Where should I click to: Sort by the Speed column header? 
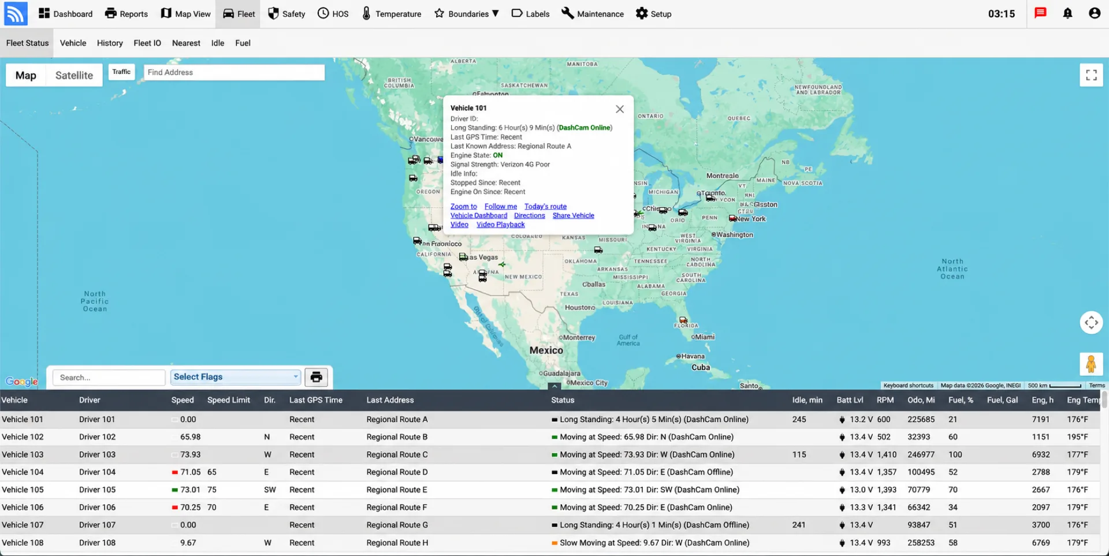183,400
